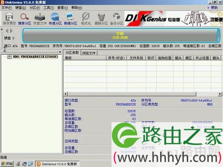Close the left disk tree panel
Image resolution: width=223 pixels, height=167 pixels.
tap(60, 52)
